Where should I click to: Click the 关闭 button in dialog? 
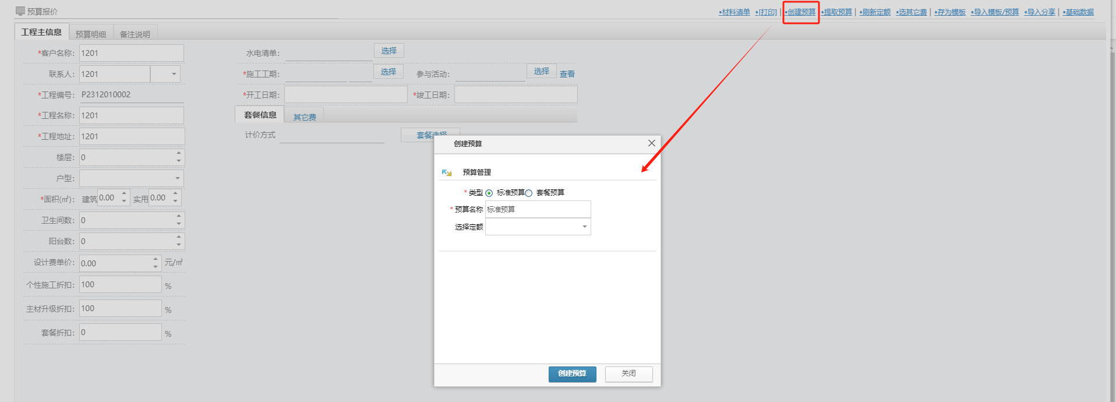coord(628,374)
